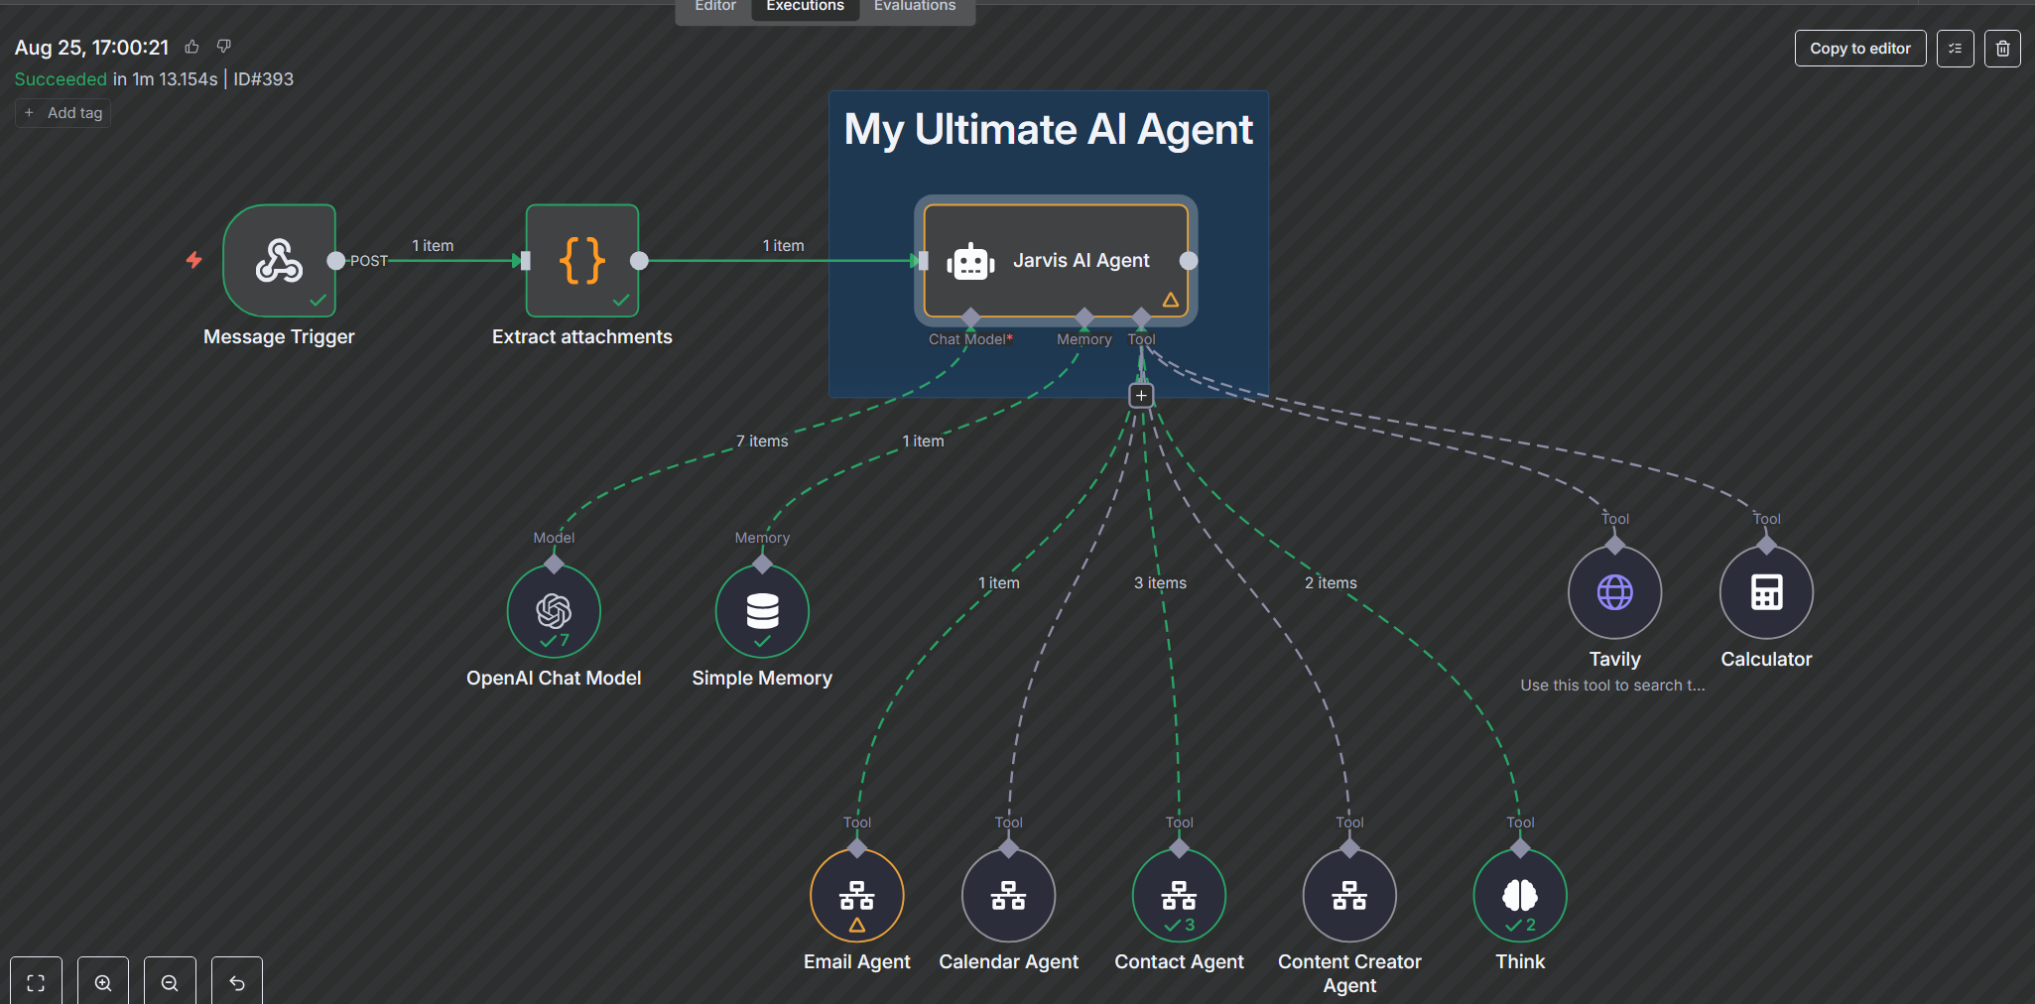Click the Copy to editor button

coord(1859,48)
